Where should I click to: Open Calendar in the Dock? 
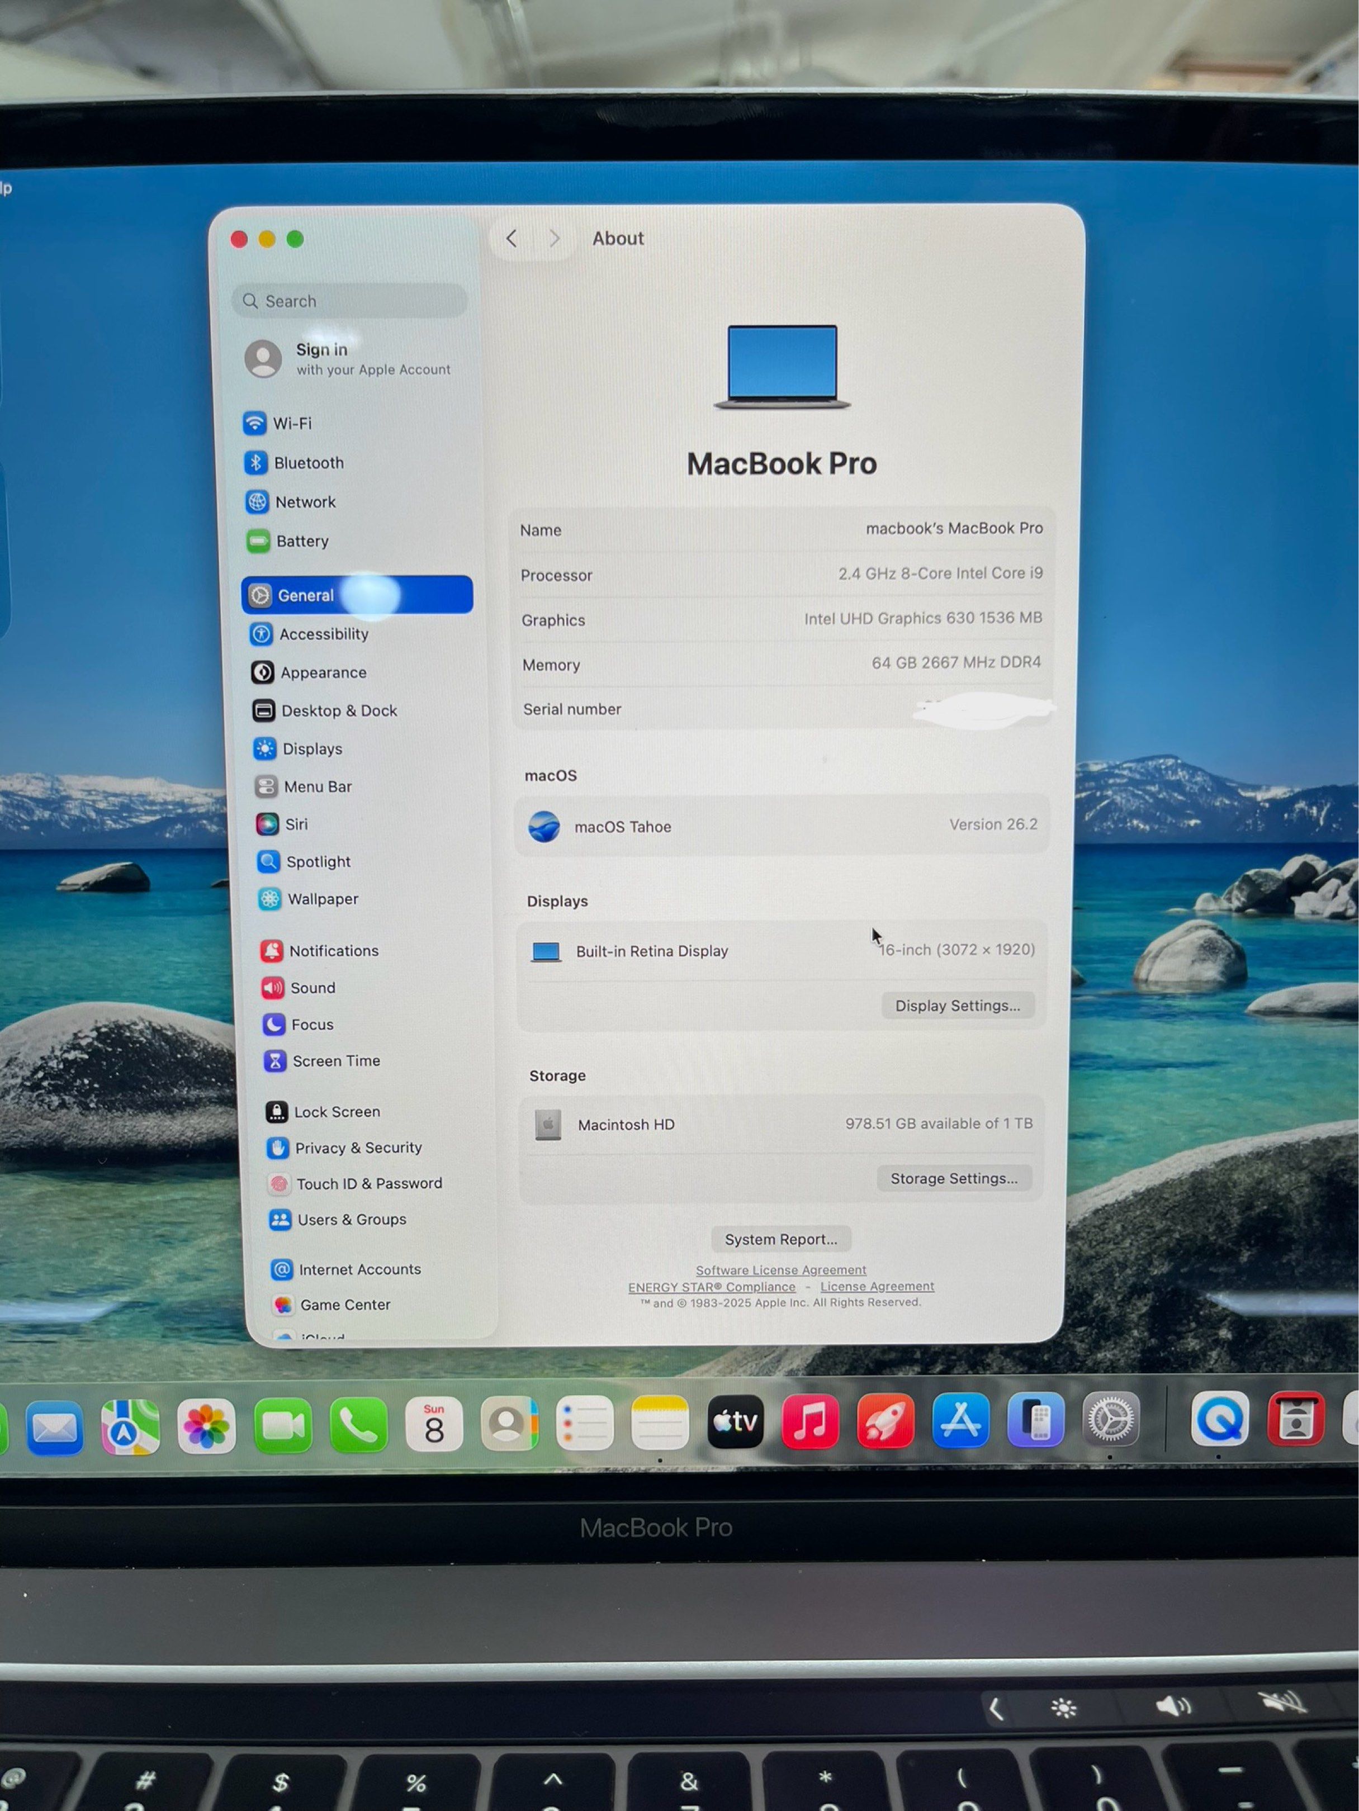434,1425
